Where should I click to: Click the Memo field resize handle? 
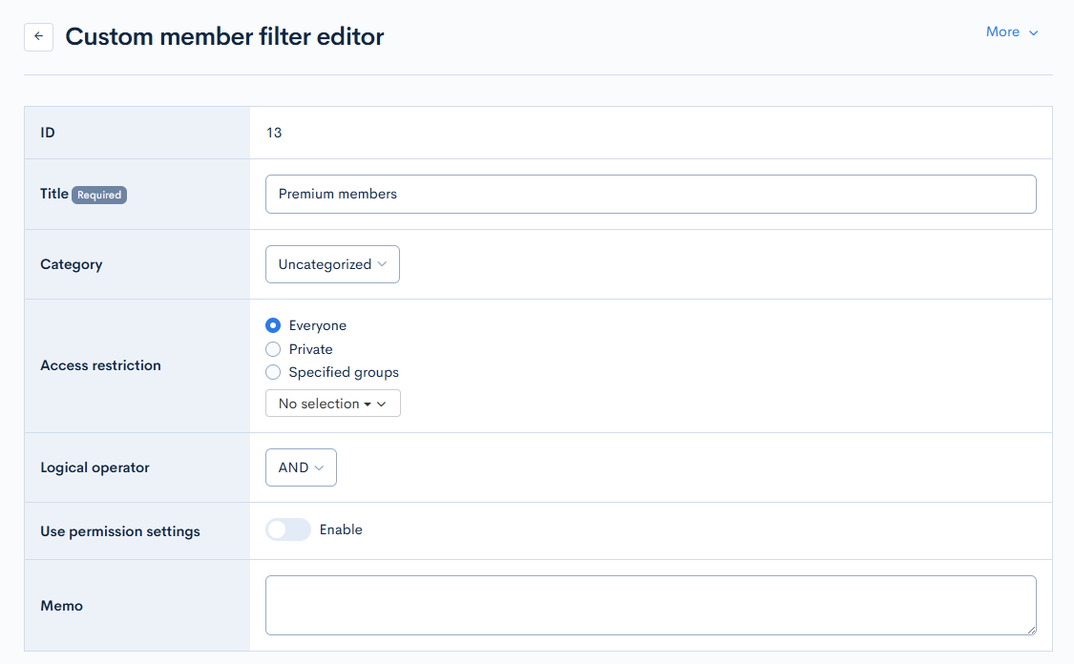coord(1031,630)
